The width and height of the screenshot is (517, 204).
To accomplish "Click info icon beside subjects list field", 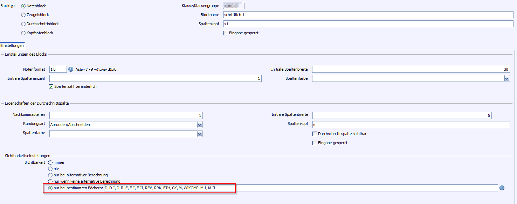I will coord(502,188).
